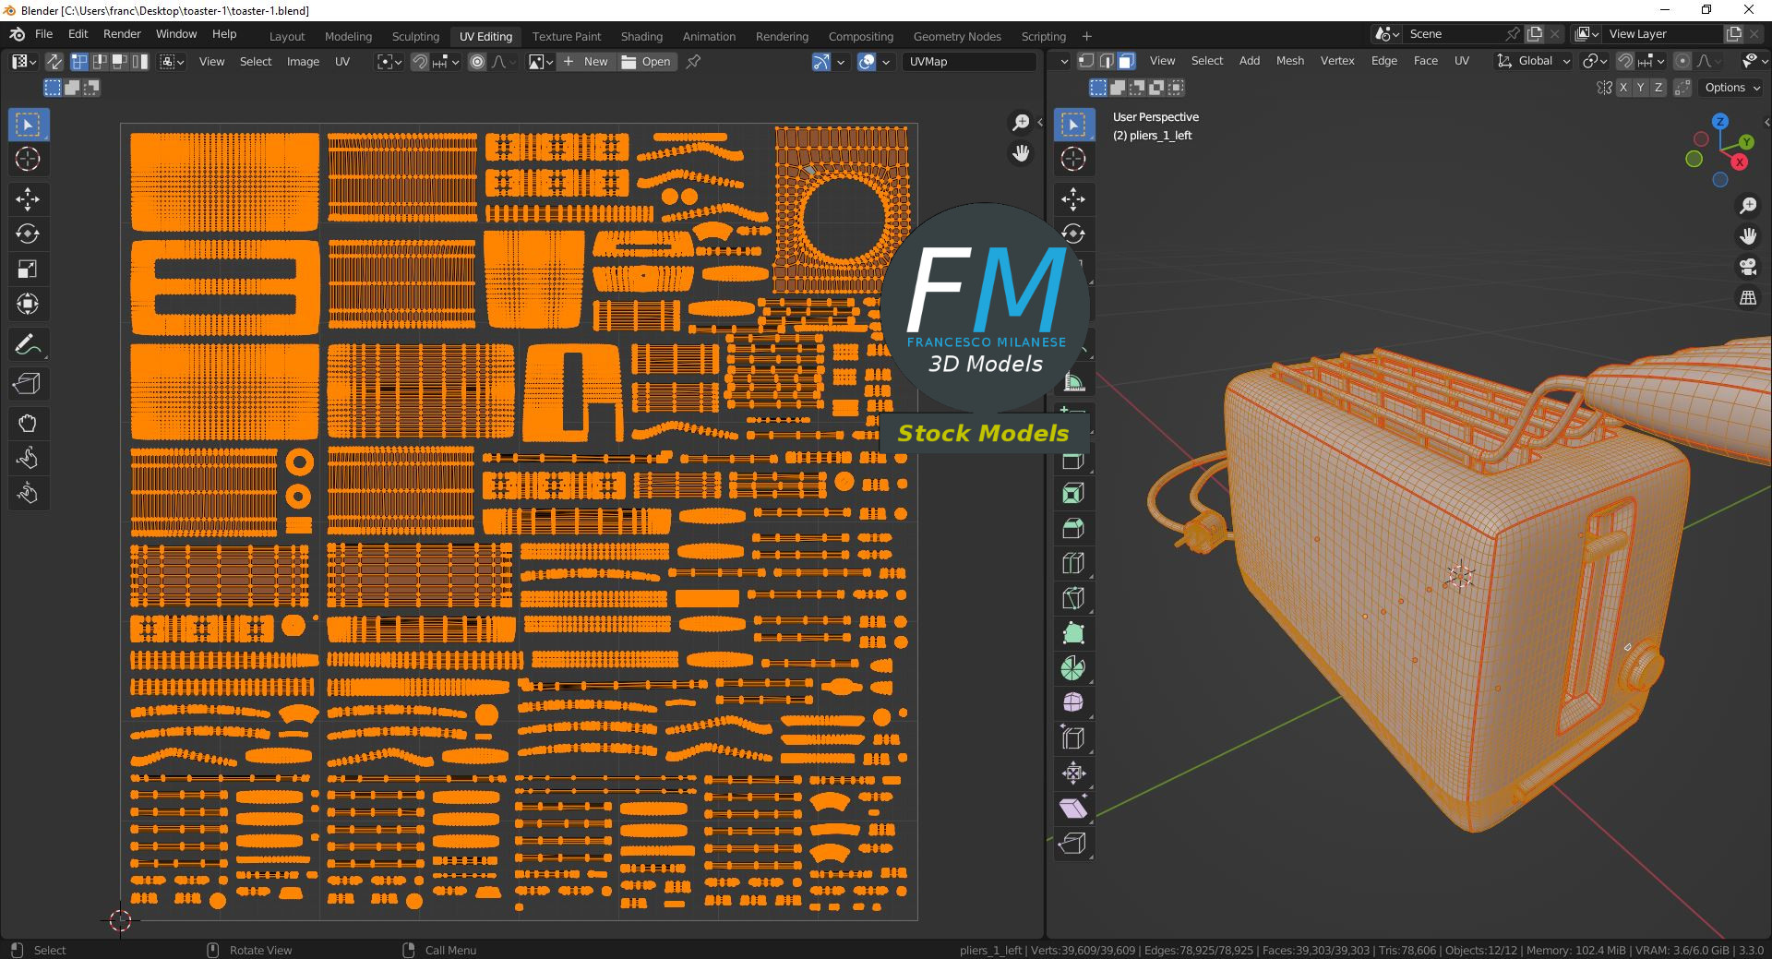Toggle Z axis mirror in 3D viewport
The height and width of the screenshot is (959, 1772).
pos(1658,88)
